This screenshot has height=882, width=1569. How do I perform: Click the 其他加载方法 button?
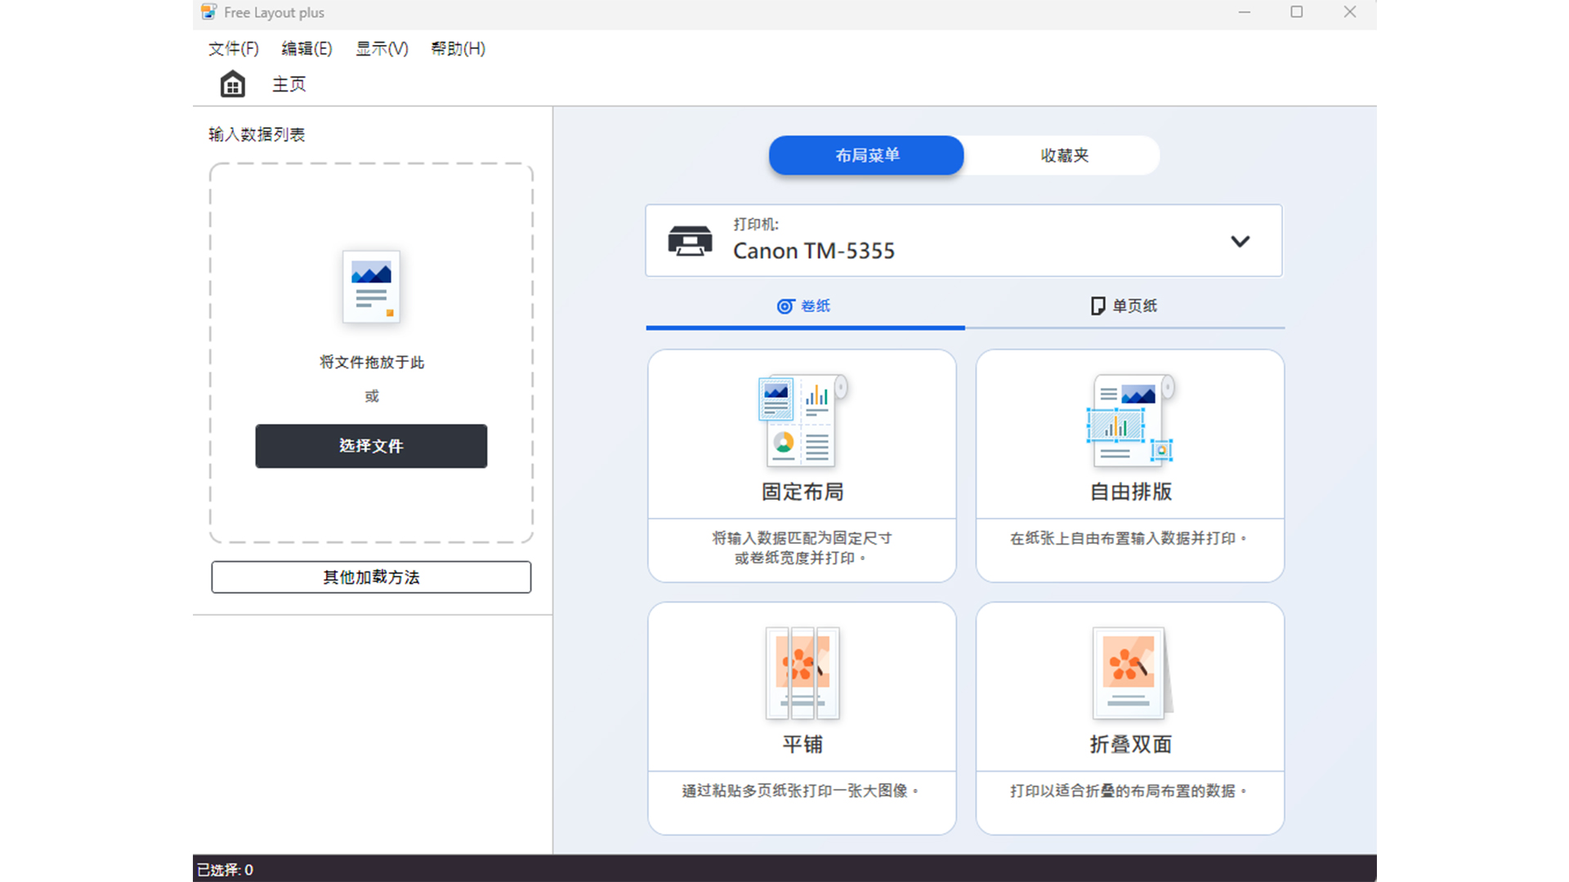tap(371, 577)
